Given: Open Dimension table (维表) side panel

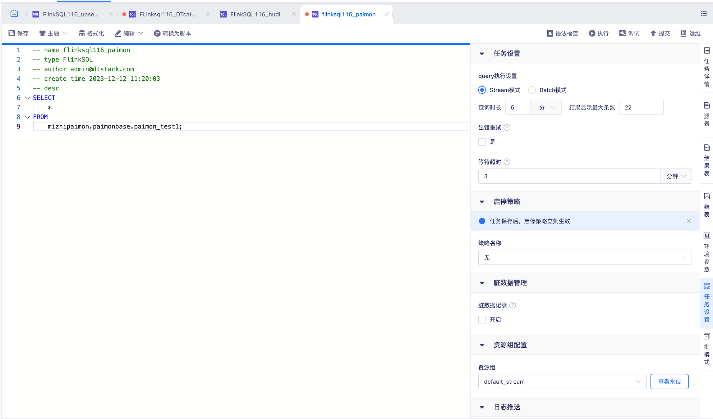Looking at the screenshot, I should pos(706,205).
